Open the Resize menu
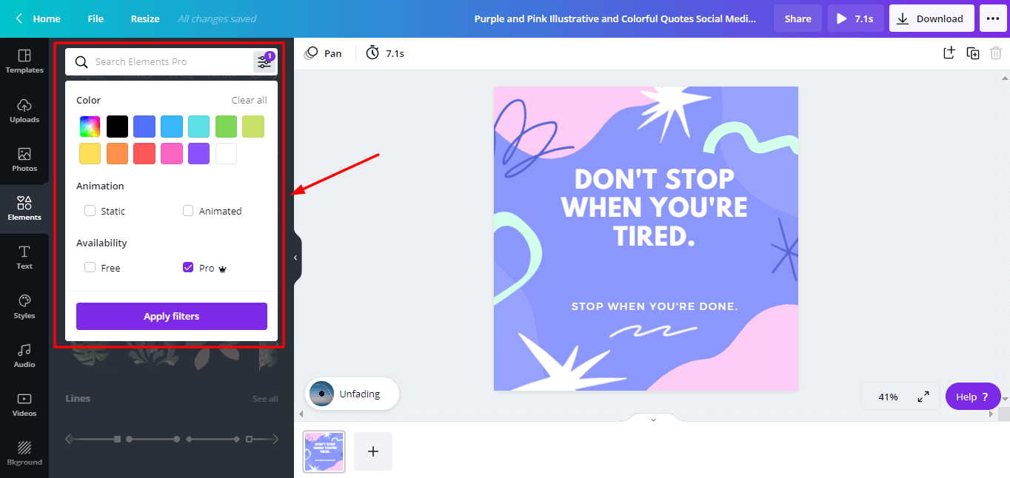1010x478 pixels. 145,18
